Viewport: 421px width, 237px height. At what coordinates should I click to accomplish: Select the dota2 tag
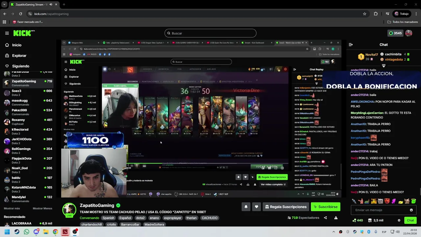tap(140, 218)
